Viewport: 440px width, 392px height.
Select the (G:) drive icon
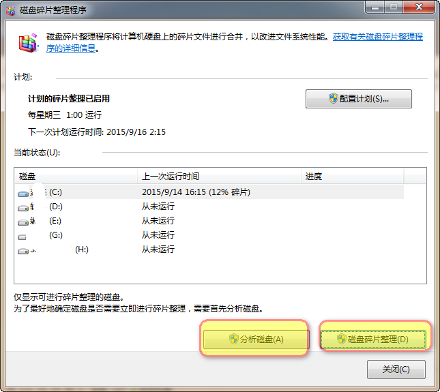pos(24,236)
